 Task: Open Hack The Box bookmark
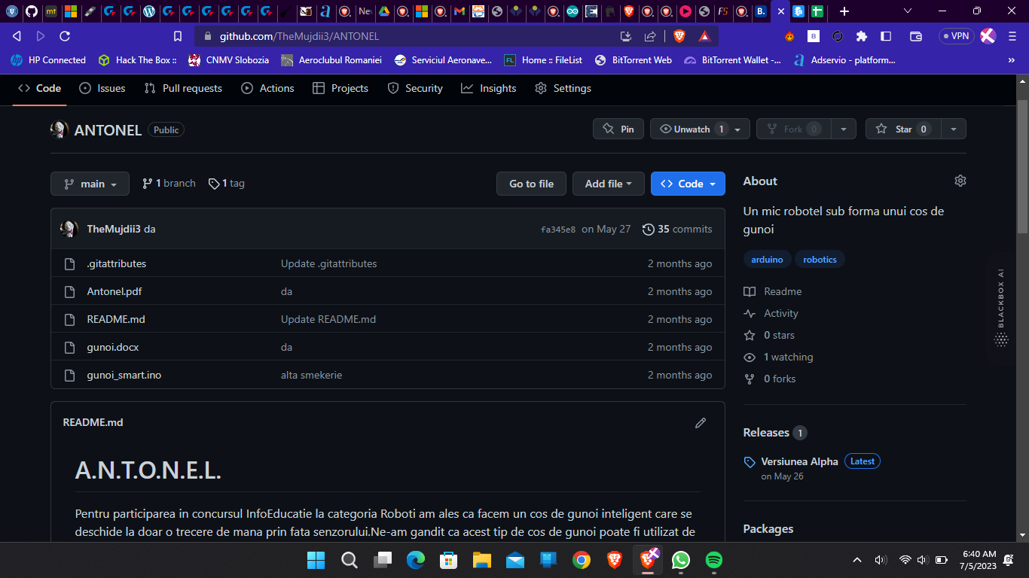pos(137,60)
